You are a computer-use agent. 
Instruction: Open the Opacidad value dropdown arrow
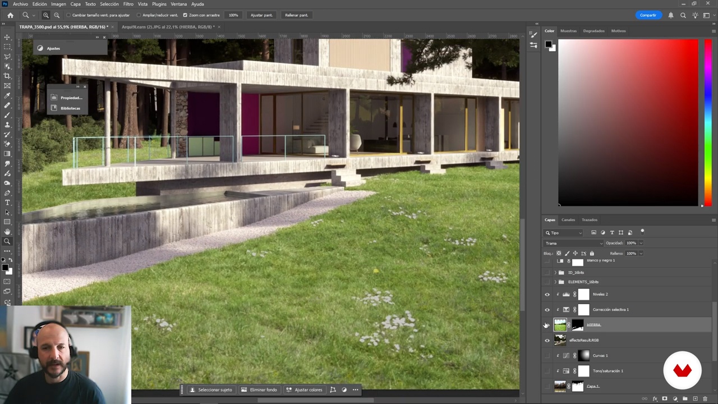tap(641, 243)
